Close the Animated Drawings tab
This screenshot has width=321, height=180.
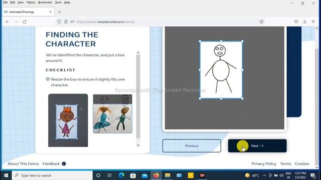click(51, 12)
